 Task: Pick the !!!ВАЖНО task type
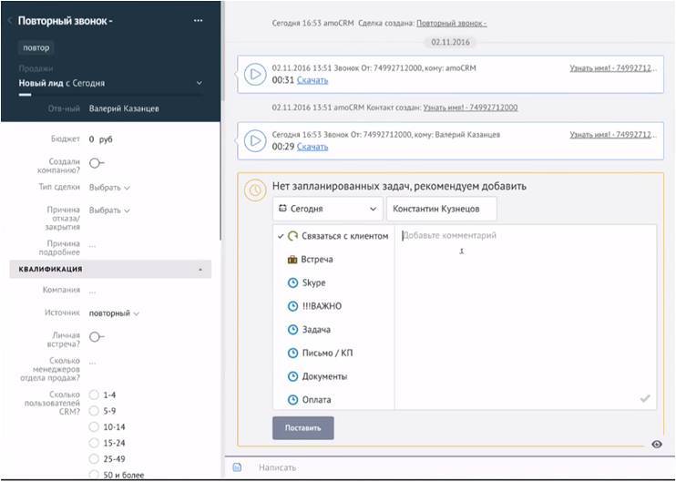pyautogui.click(x=321, y=306)
